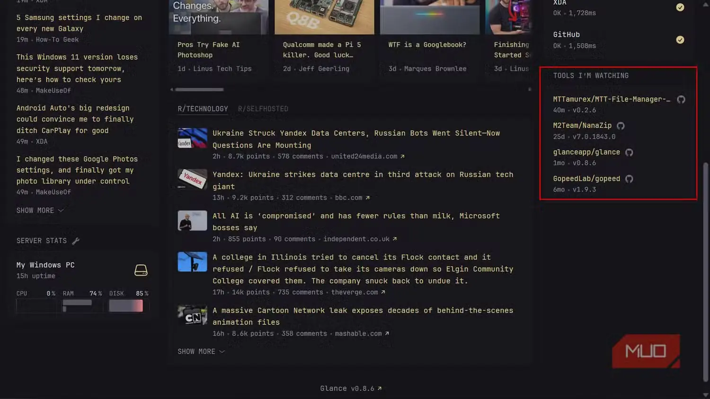The image size is (710, 399).
Task: Expand Show More under the news articles list
Action: coord(40,210)
